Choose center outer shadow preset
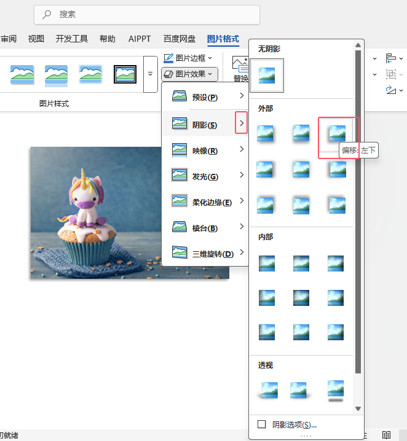This screenshot has height=441, width=407. pyautogui.click(x=301, y=170)
